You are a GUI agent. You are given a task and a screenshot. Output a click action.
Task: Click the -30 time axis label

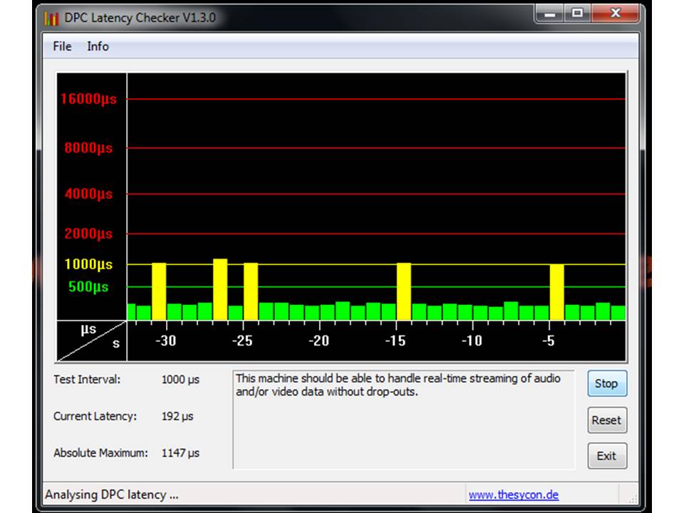(166, 341)
